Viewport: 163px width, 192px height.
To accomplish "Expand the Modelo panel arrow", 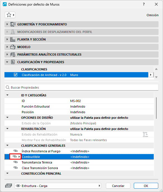I will coord(7,47).
